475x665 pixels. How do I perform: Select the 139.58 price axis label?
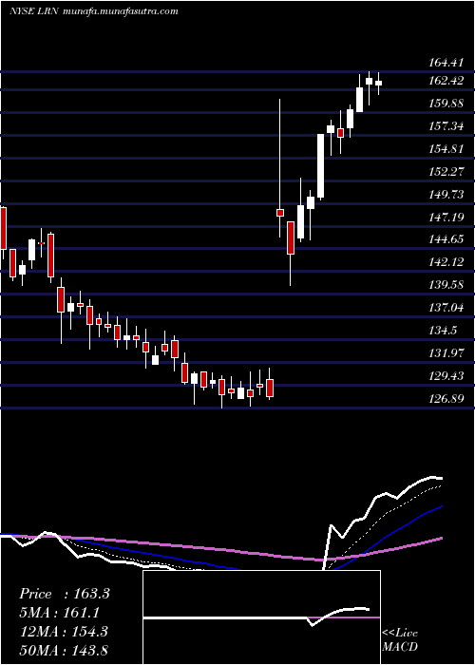click(x=446, y=285)
